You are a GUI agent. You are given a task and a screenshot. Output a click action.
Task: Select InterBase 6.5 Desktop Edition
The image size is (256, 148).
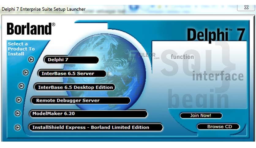click(75, 87)
